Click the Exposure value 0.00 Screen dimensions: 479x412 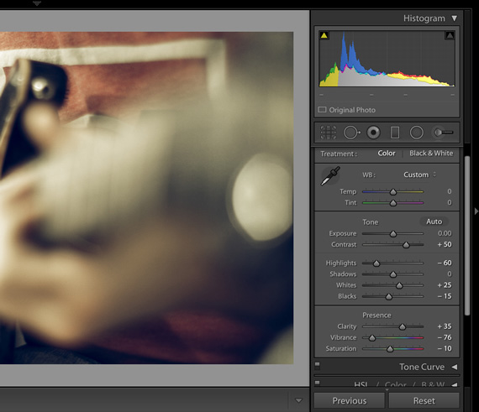click(445, 233)
